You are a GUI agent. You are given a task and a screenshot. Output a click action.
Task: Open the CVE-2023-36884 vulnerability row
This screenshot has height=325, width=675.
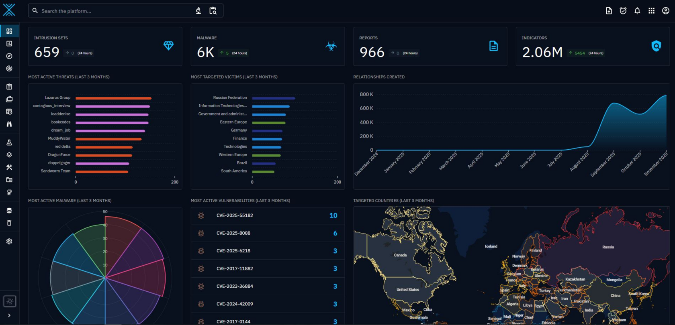coord(268,286)
